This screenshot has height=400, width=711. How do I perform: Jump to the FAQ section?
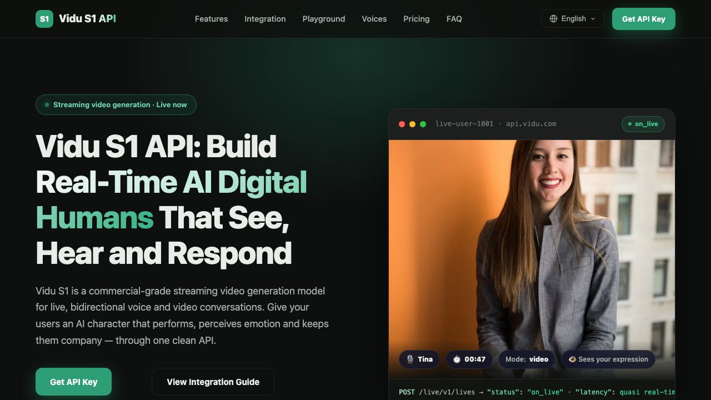point(454,19)
